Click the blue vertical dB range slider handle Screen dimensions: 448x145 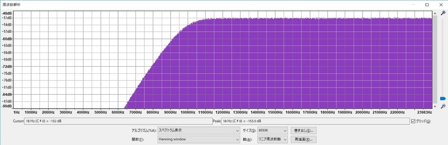443,99
